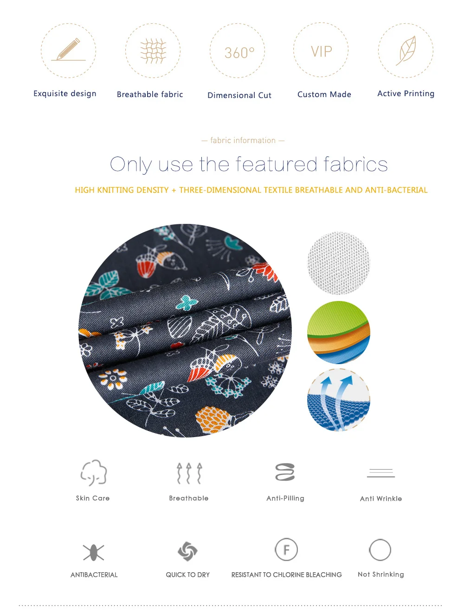Click the Anti Wrinkle lines icon
The image size is (464, 614).
click(x=381, y=473)
